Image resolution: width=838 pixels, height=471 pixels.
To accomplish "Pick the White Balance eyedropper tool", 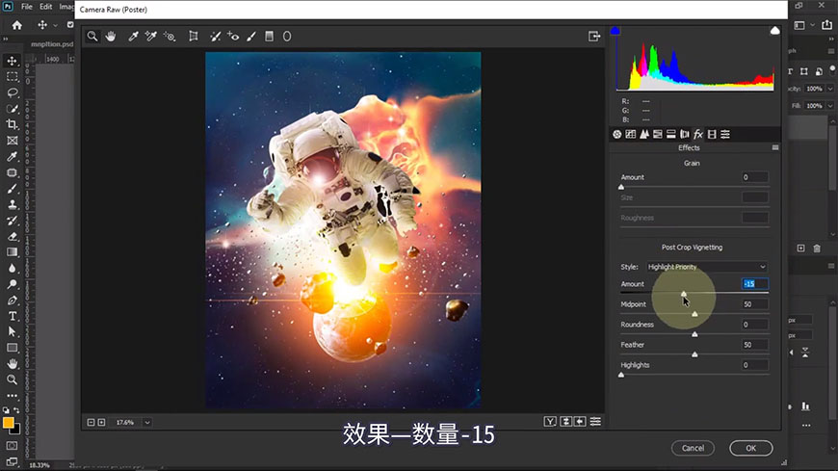I will [x=133, y=37].
